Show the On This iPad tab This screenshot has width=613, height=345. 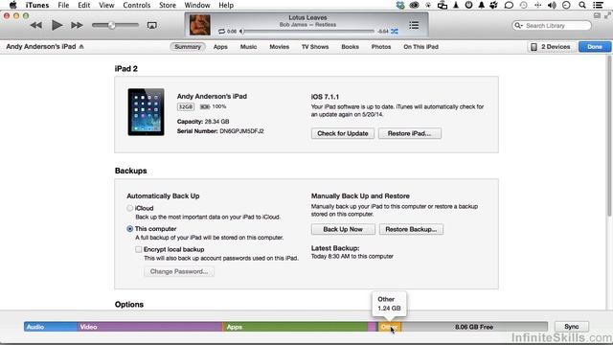point(420,47)
